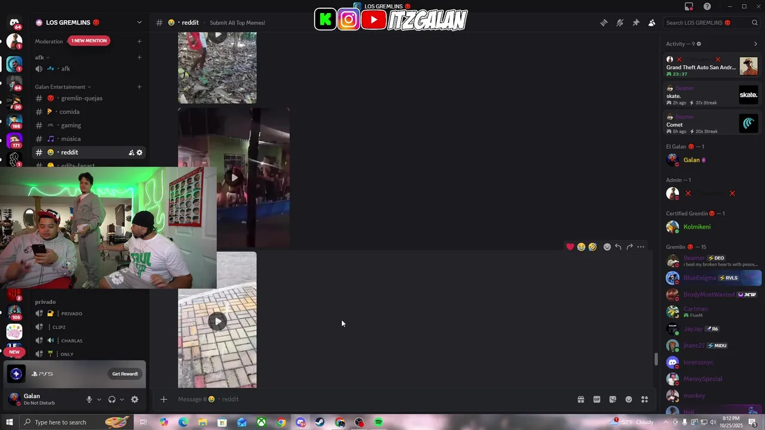Open gremlin-quejas channel
765x430 pixels.
(88, 98)
